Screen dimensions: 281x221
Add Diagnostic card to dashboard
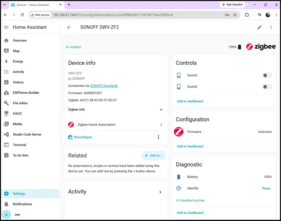click(190, 213)
